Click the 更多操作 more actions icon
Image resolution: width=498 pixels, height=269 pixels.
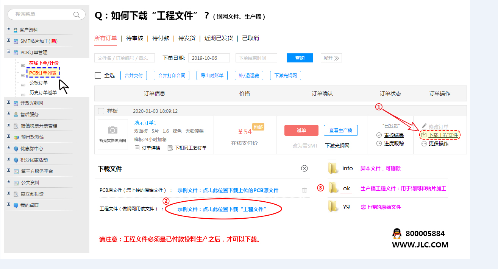tap(424, 144)
